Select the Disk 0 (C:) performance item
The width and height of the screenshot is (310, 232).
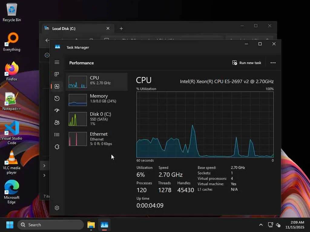[x=97, y=119]
